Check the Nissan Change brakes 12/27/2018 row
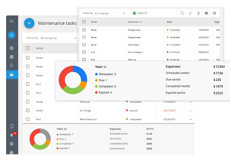230x162 pixels. coord(84,30)
